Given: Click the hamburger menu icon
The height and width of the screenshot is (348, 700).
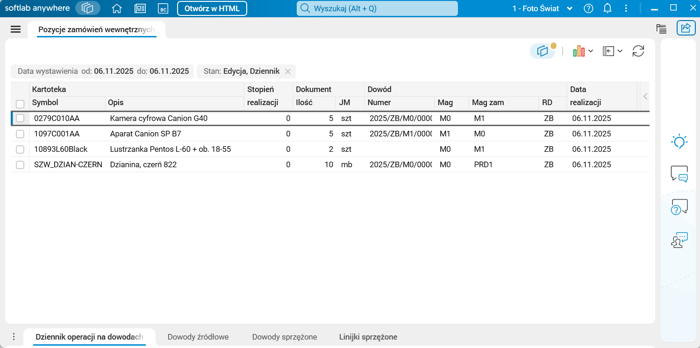Looking at the screenshot, I should point(15,29).
